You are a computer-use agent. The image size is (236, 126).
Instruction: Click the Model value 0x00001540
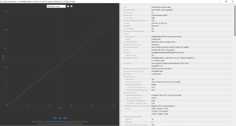tap(156, 39)
